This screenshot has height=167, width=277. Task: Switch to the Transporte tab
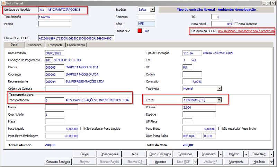55,45
